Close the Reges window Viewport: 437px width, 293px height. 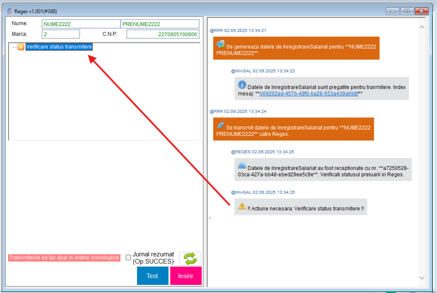pyautogui.click(x=421, y=11)
